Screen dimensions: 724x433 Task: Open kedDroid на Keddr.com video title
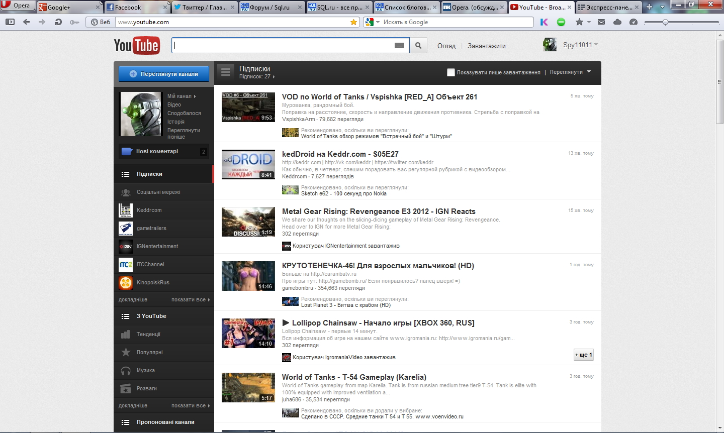click(340, 154)
